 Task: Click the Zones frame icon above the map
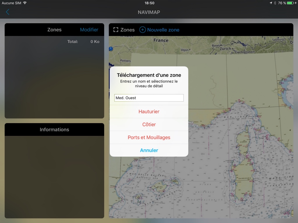click(x=116, y=30)
